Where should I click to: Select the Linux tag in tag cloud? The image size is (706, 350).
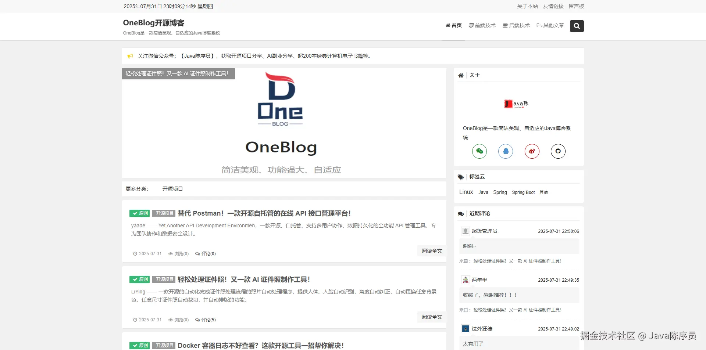[x=466, y=192]
